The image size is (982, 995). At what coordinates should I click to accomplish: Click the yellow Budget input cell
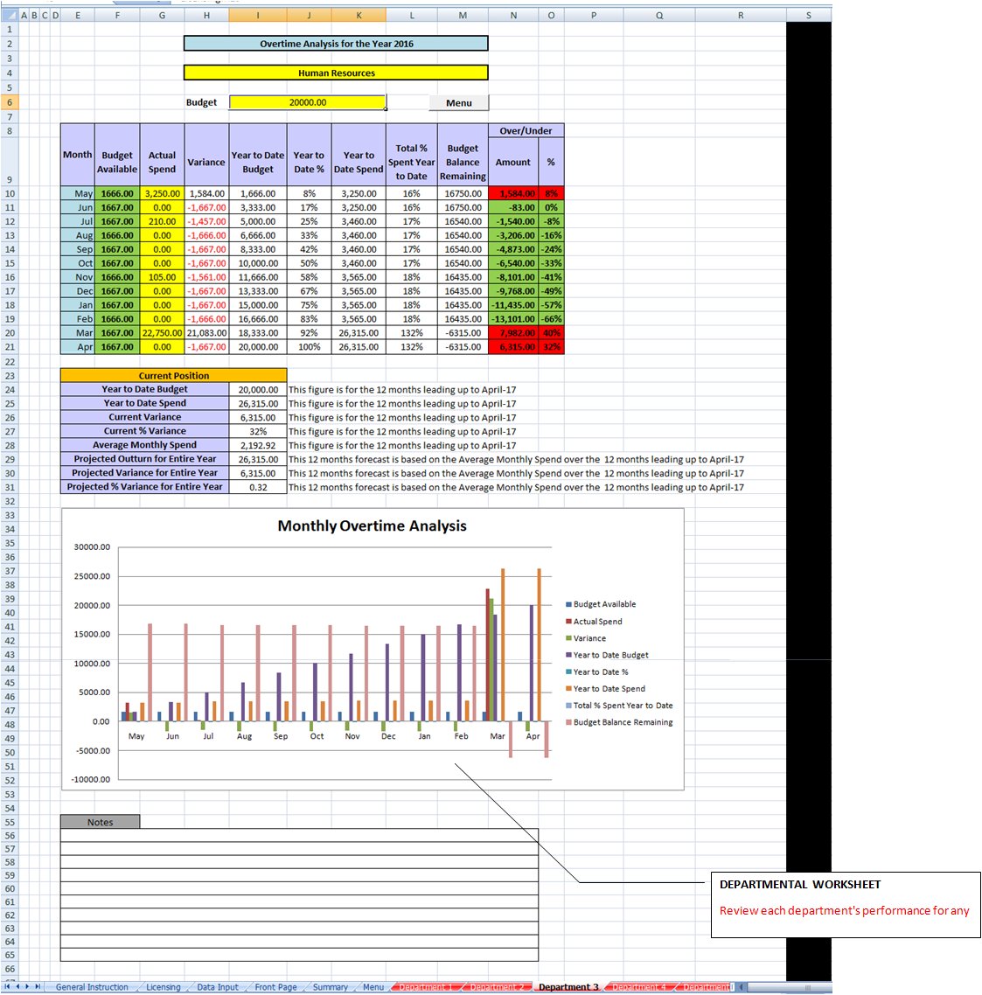click(307, 102)
